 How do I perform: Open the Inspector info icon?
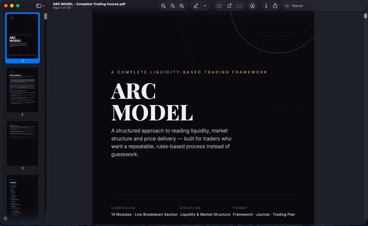pyautogui.click(x=266, y=6)
